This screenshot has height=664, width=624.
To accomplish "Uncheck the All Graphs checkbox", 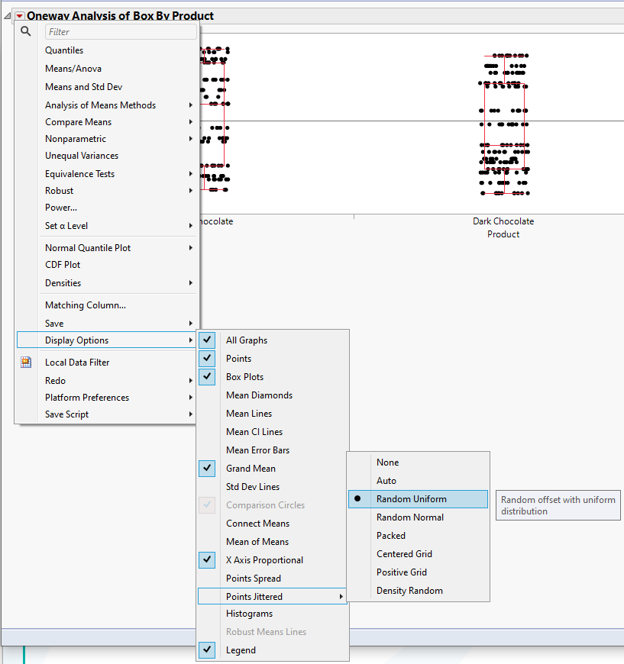I will 206,340.
